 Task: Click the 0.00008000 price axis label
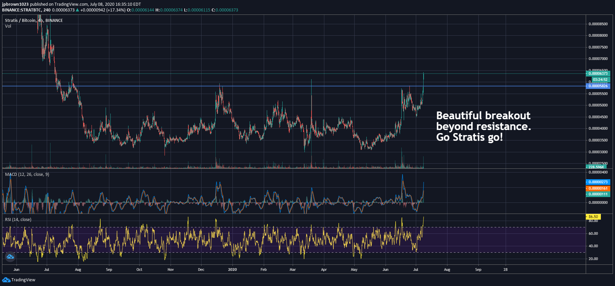click(598, 35)
